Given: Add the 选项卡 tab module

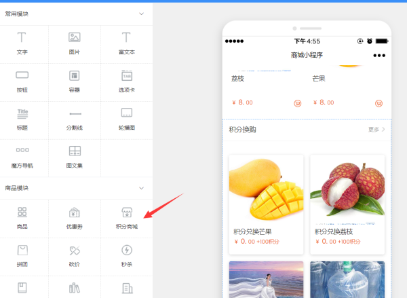Looking at the screenshot, I should pos(127,81).
